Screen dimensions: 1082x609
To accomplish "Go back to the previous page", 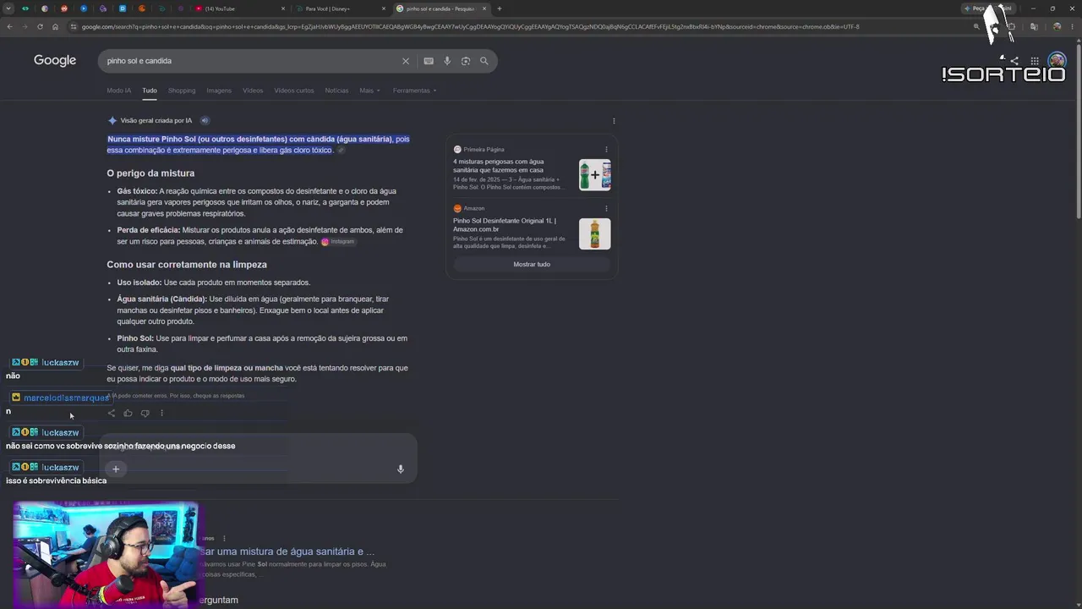I will point(9,26).
